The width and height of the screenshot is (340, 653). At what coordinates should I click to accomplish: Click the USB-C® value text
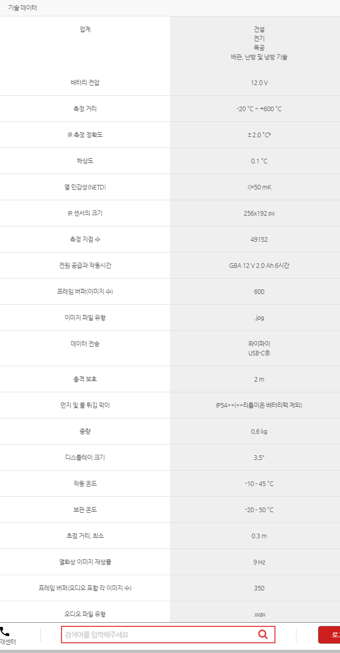coord(259,353)
